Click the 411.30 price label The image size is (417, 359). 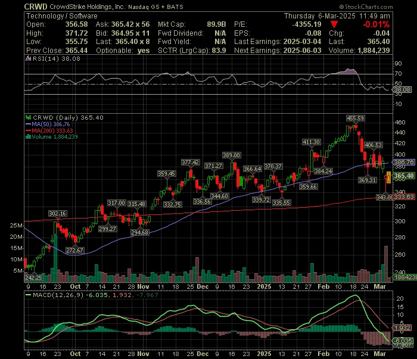pyautogui.click(x=311, y=142)
